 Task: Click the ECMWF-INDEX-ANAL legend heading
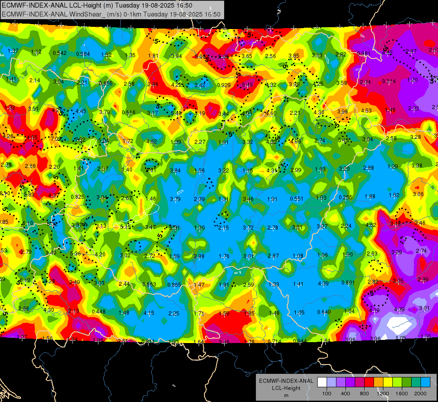click(x=286, y=381)
